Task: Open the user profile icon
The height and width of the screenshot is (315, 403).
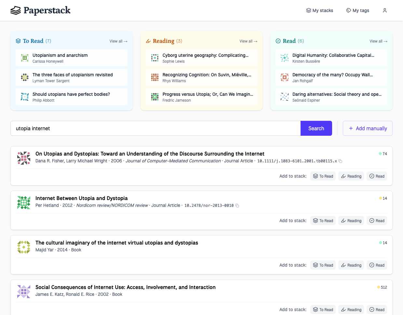Action: [385, 10]
